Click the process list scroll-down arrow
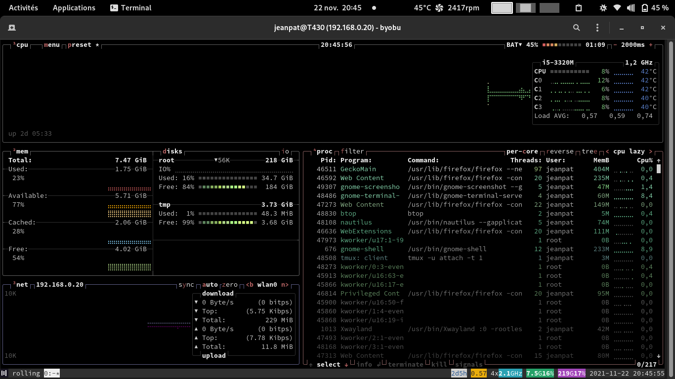 click(x=659, y=356)
